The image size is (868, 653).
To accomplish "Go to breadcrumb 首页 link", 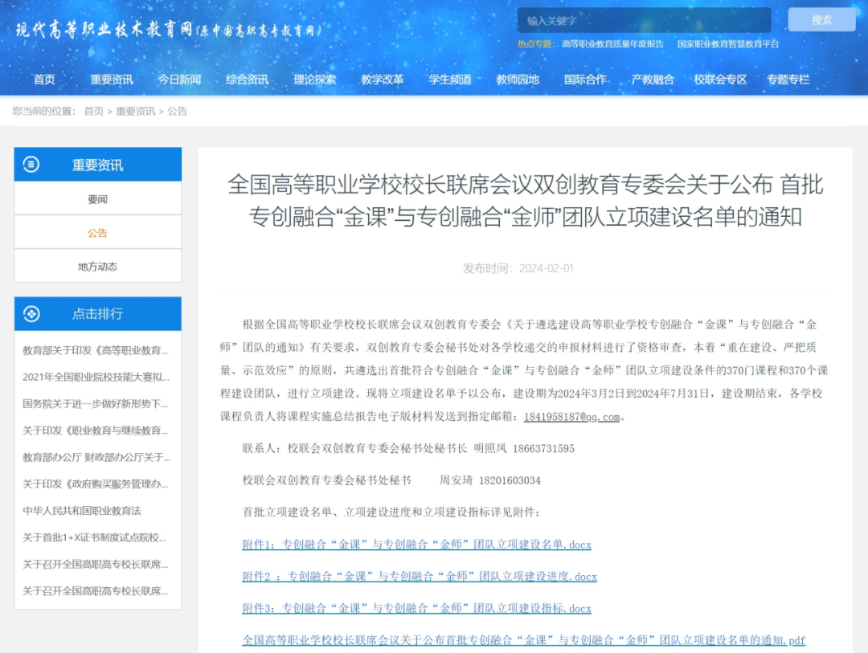I will point(92,111).
